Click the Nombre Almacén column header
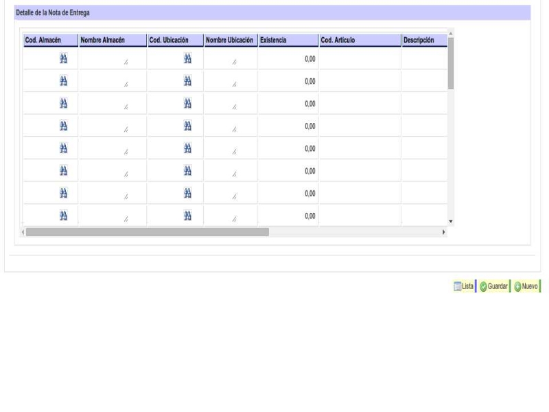This screenshot has width=549, height=412. coord(113,41)
